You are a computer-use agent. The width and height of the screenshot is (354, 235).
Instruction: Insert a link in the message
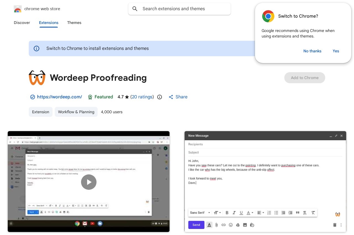224,225
